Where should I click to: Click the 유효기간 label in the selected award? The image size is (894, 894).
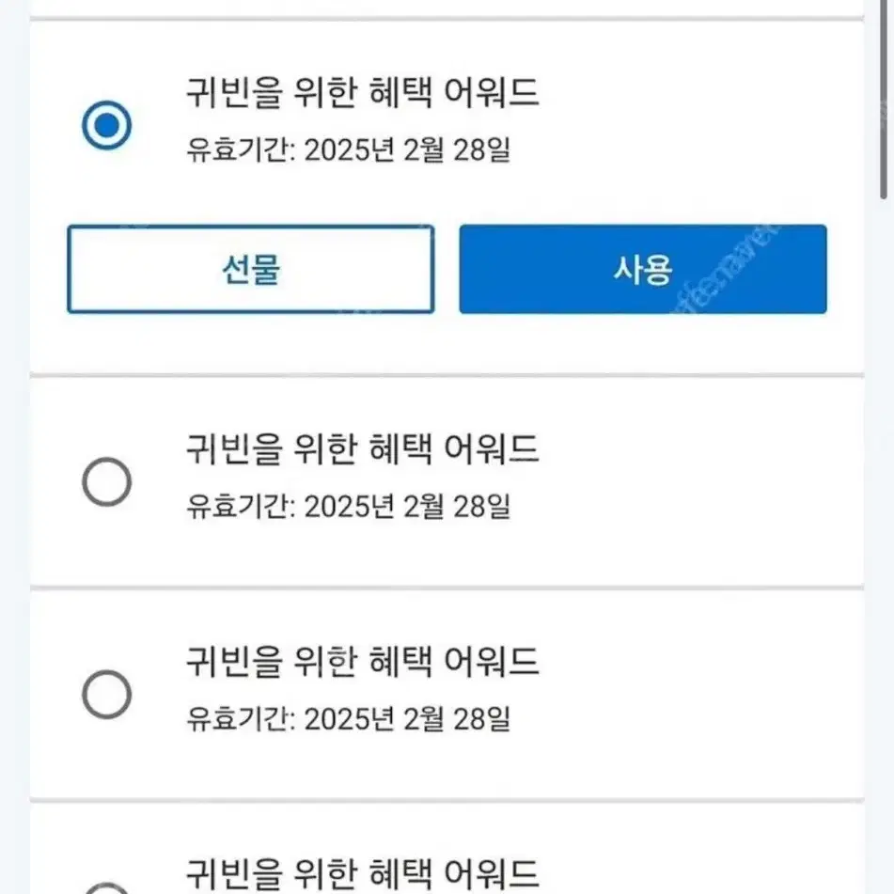click(240, 150)
